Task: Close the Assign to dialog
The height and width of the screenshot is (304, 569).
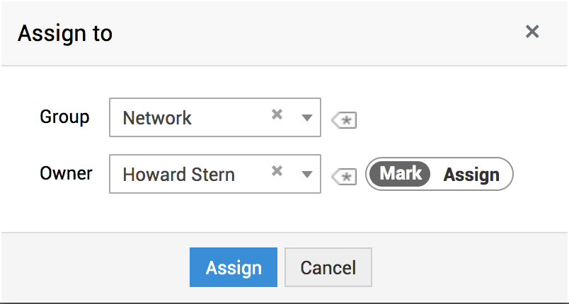Action: [532, 32]
